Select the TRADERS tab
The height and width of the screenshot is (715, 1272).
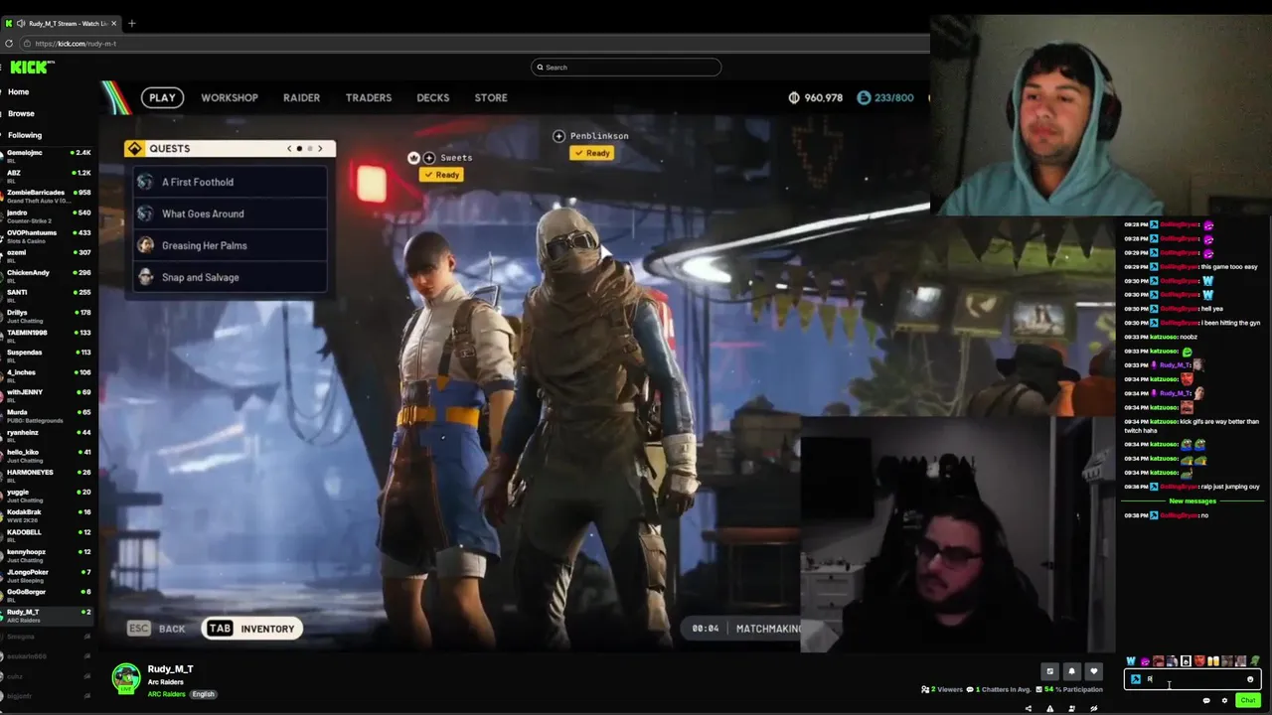[x=369, y=97]
